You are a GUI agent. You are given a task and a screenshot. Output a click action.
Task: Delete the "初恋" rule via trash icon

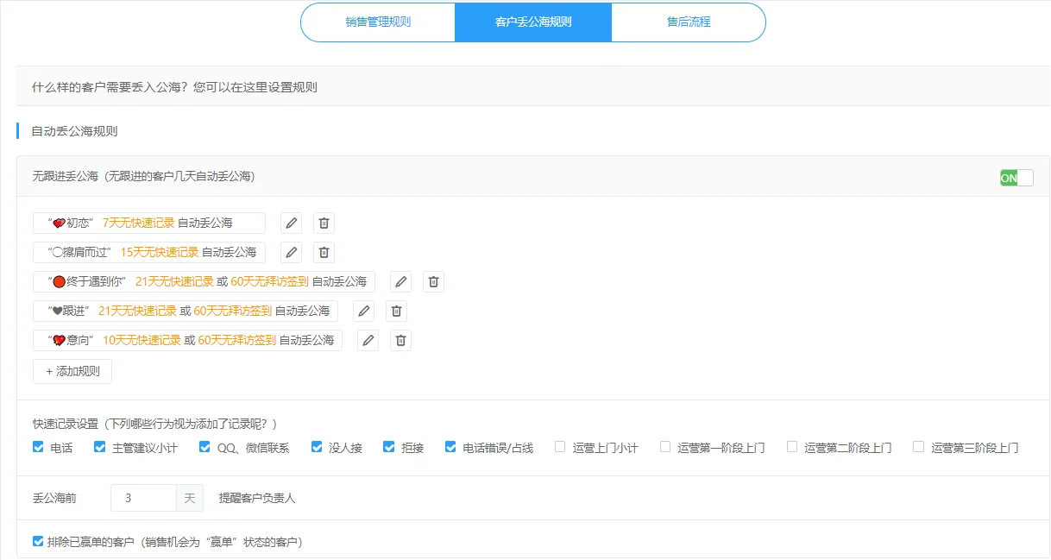click(x=324, y=223)
